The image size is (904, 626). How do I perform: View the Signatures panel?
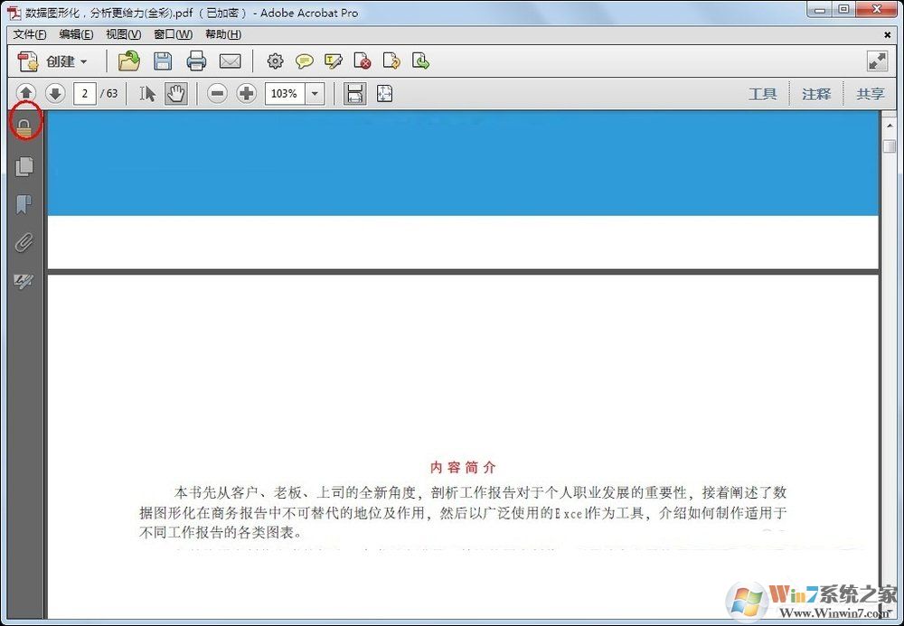pyautogui.click(x=24, y=281)
